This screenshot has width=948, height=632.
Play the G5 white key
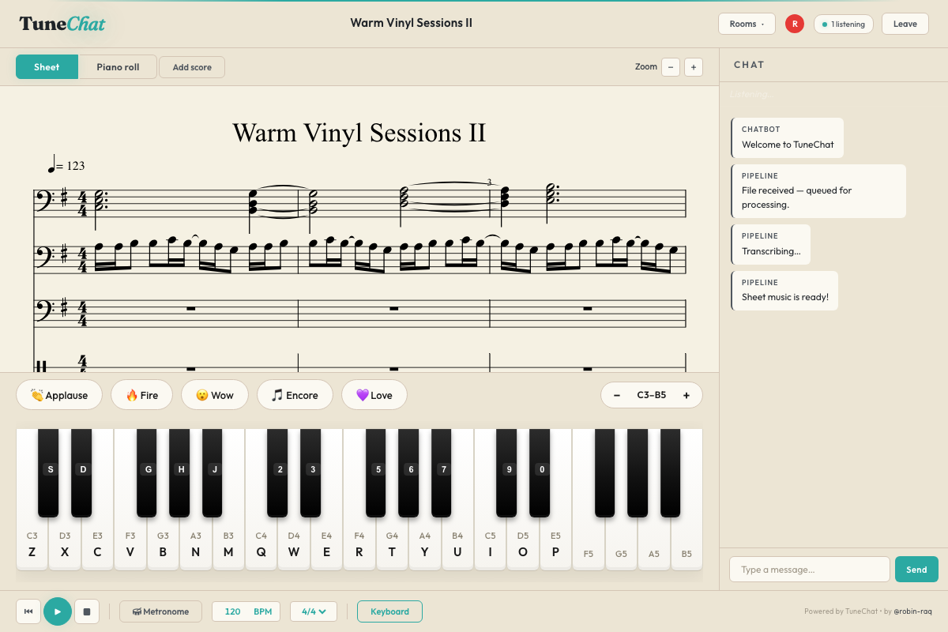pyautogui.click(x=621, y=545)
